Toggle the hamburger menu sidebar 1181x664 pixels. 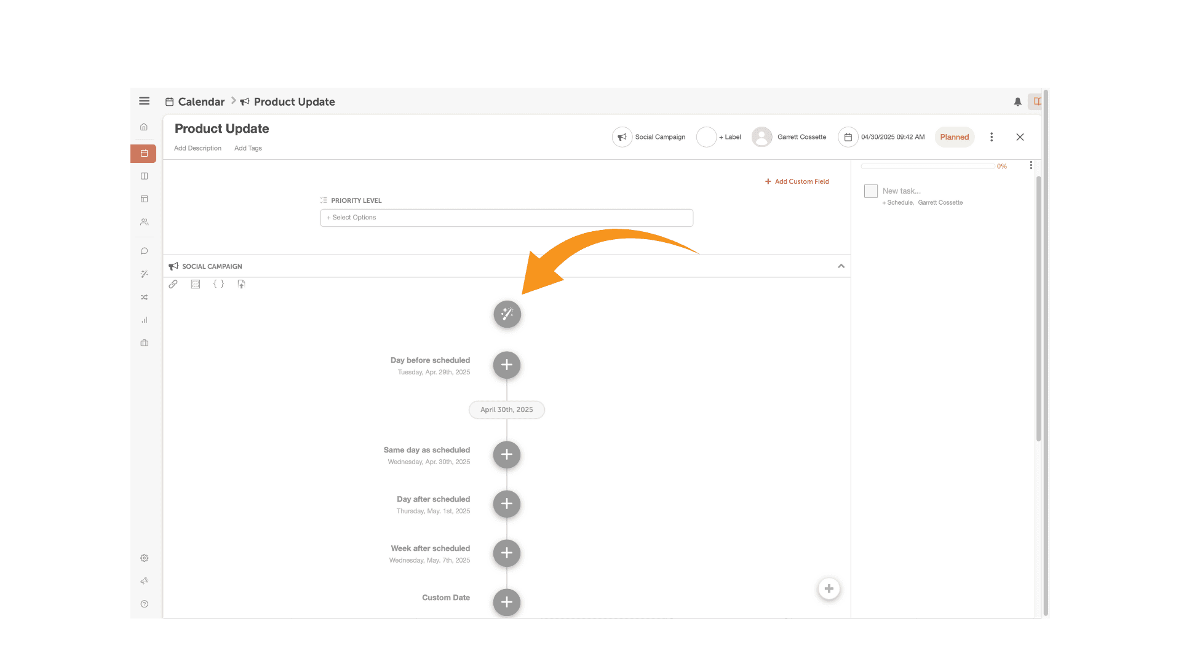point(144,101)
